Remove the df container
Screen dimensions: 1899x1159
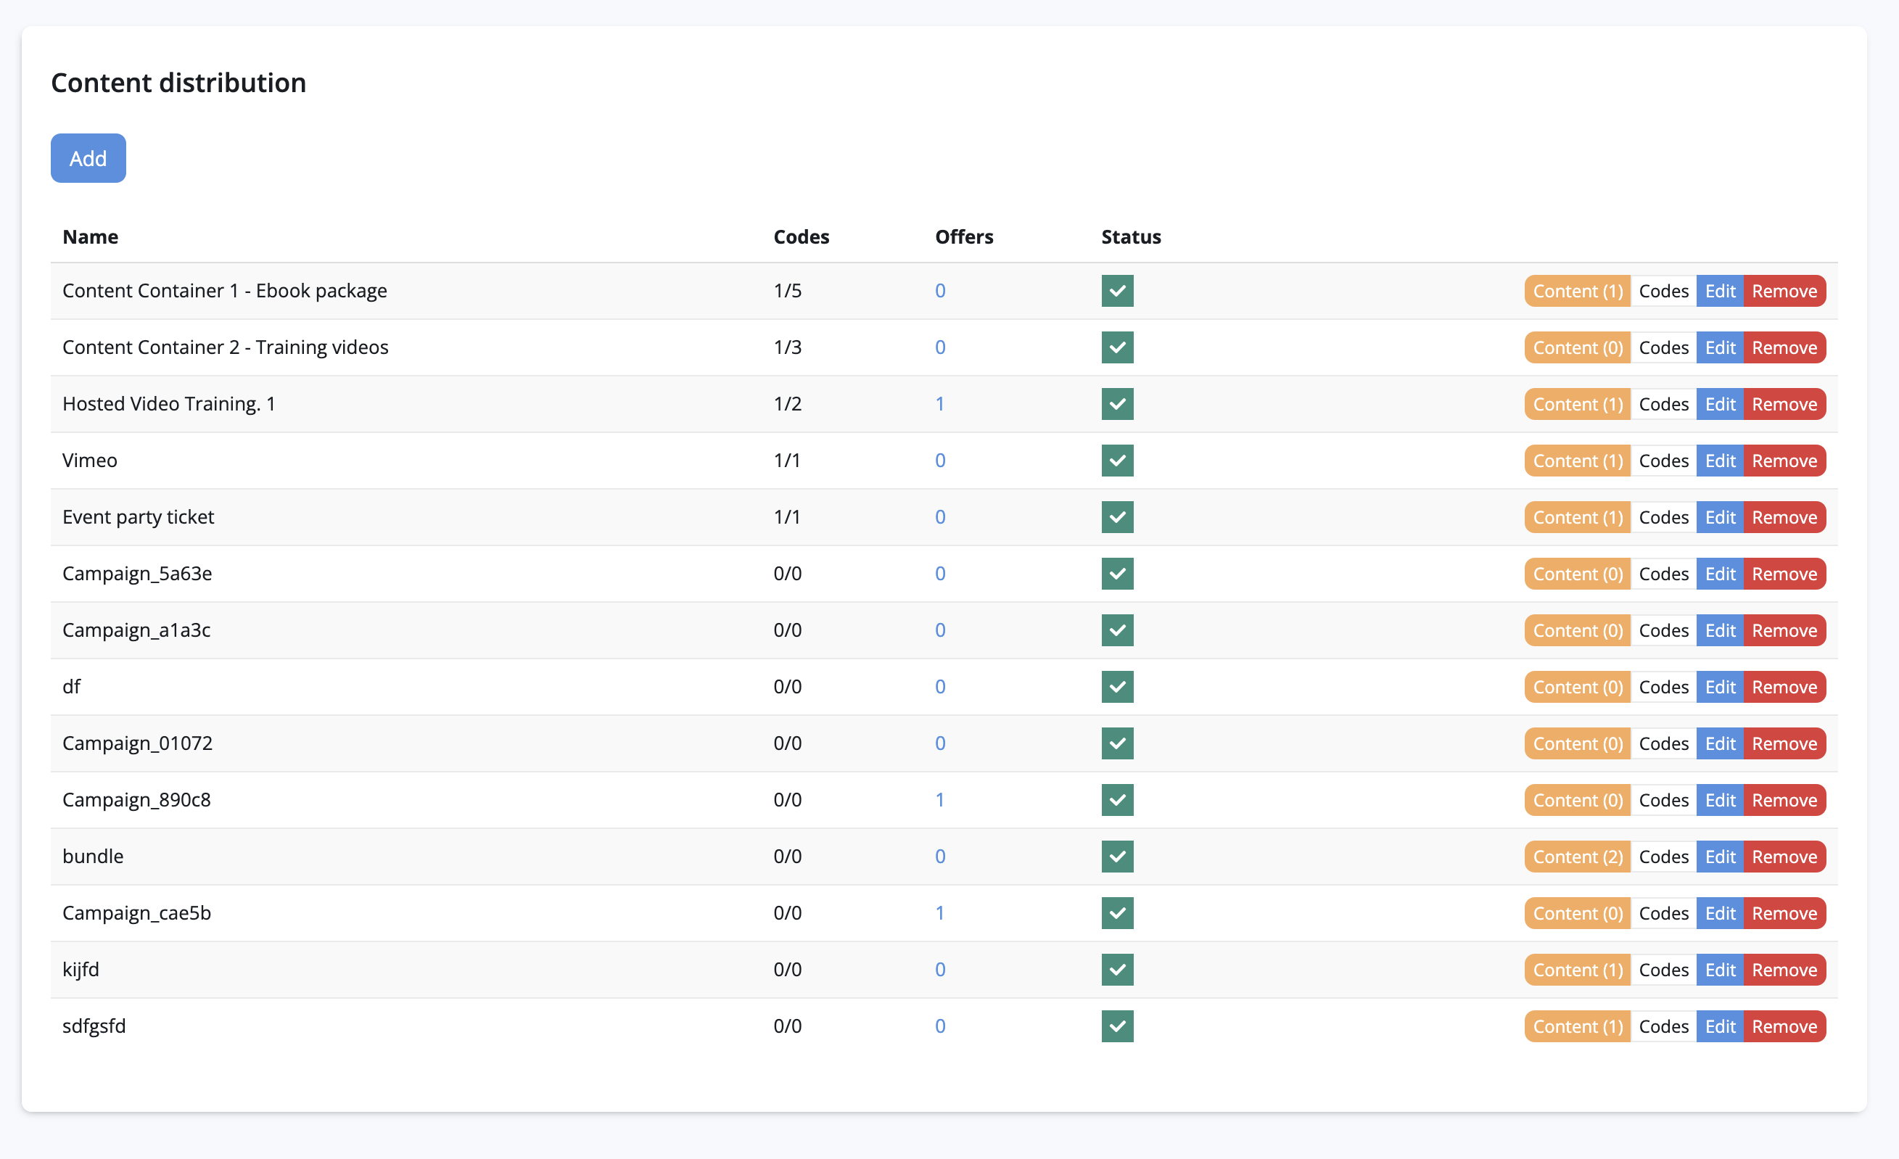point(1784,687)
